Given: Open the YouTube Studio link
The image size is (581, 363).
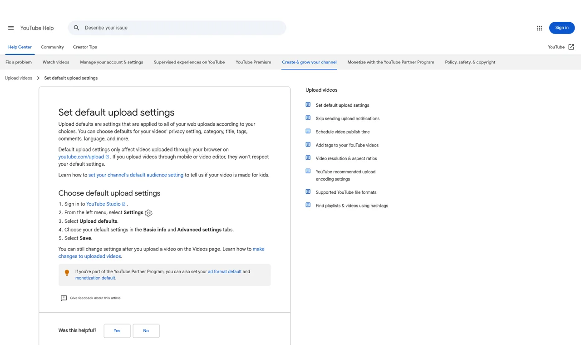Looking at the screenshot, I should coord(103,204).
